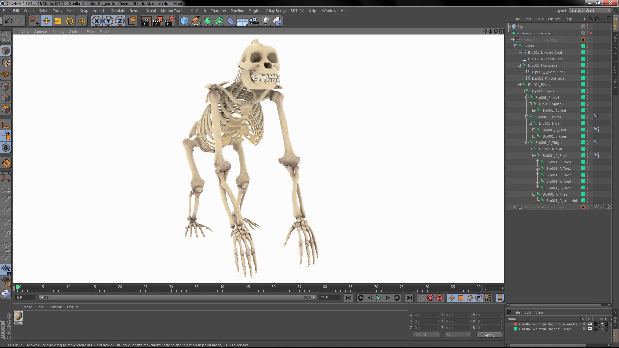Click the green Bones layer color swatch
619x348 pixels.
[x=516, y=329]
